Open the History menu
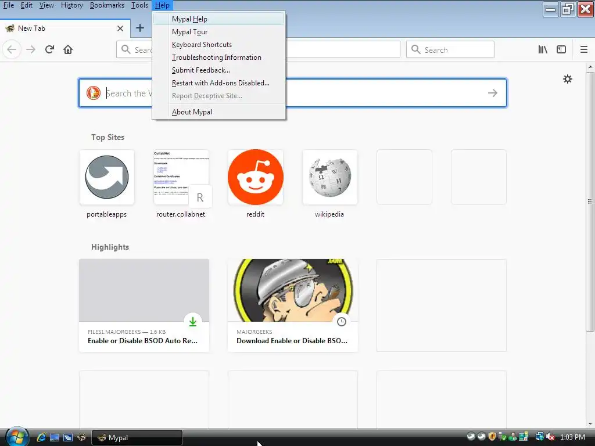595x446 pixels. (71, 5)
